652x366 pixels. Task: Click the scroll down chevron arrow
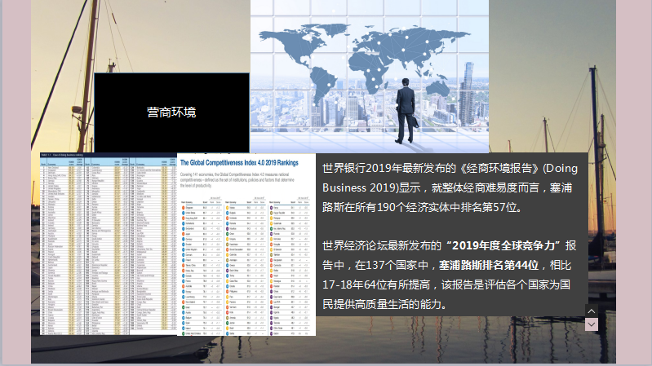click(x=592, y=324)
